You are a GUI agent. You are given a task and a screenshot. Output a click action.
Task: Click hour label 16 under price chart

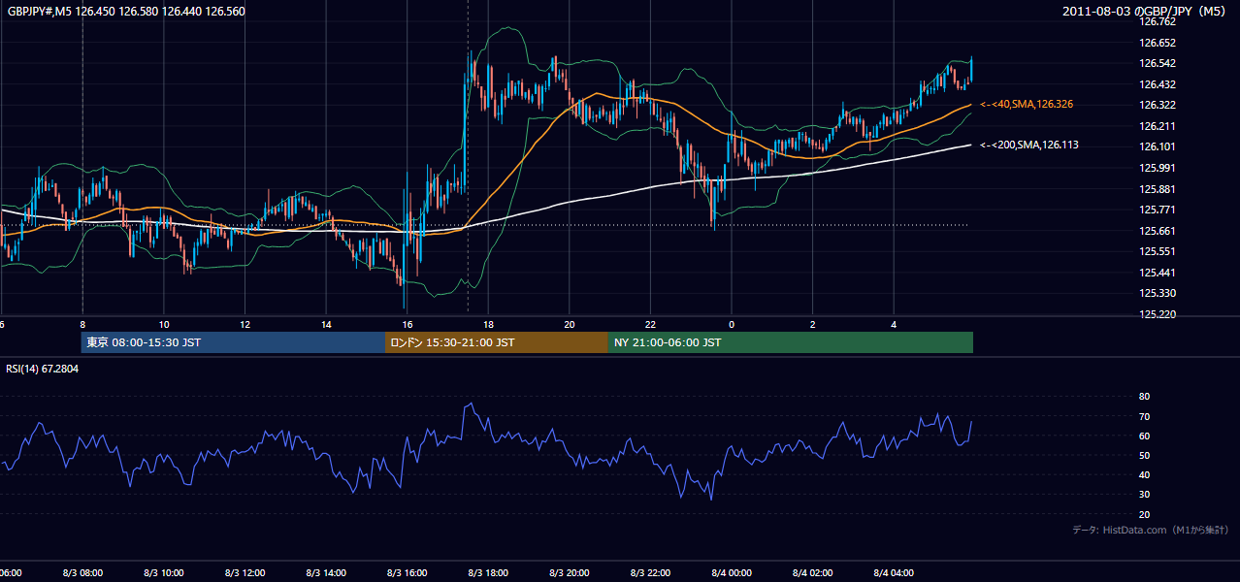coord(408,324)
